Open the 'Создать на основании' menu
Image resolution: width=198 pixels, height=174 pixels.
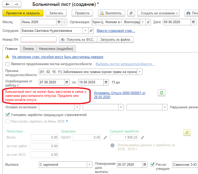click(158, 13)
